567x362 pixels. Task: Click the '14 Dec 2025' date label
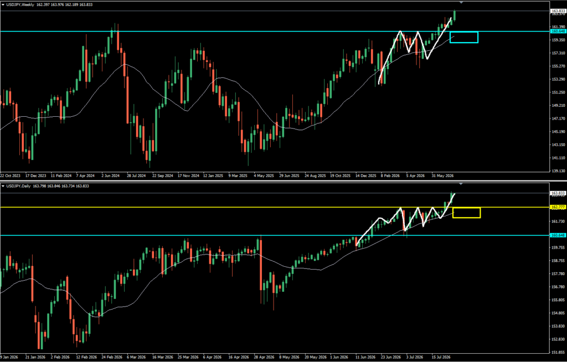pyautogui.click(x=365, y=176)
